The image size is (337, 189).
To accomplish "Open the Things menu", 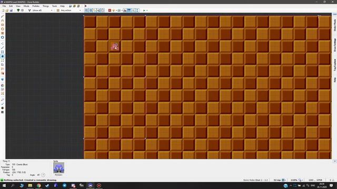I will tap(46, 6).
